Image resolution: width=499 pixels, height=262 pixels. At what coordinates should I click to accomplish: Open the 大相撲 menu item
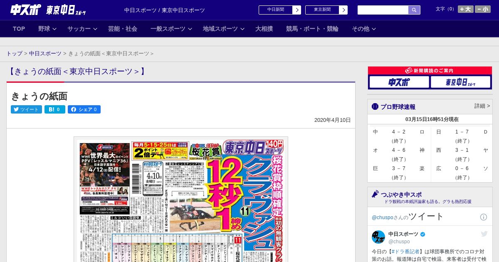pyautogui.click(x=264, y=29)
